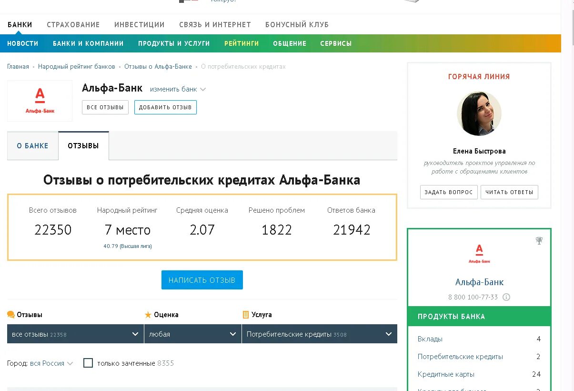574x391 pixels.
Task: Switch to the О БАНКЕ tab
Action: pyautogui.click(x=33, y=146)
